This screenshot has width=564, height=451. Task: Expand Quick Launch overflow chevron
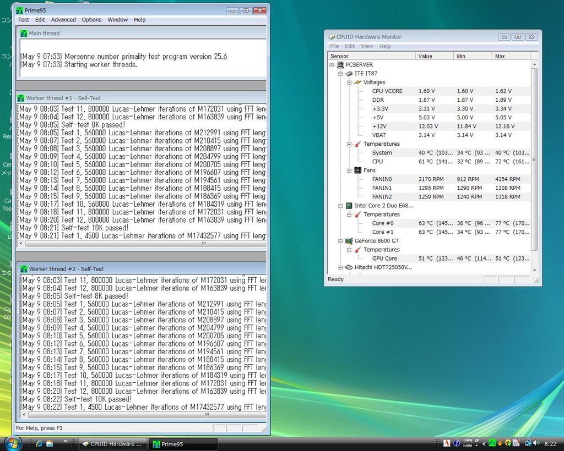[66, 441]
